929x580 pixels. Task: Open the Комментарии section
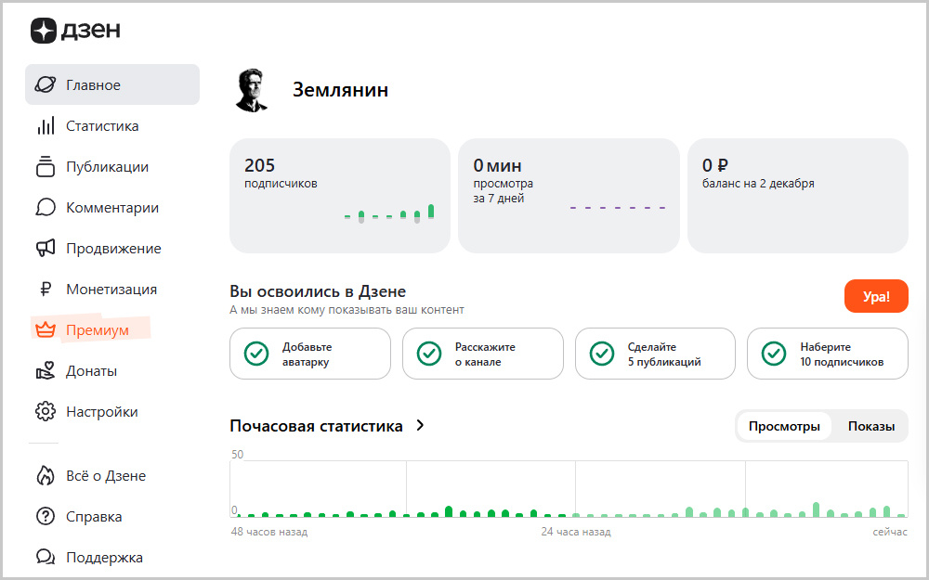(112, 207)
